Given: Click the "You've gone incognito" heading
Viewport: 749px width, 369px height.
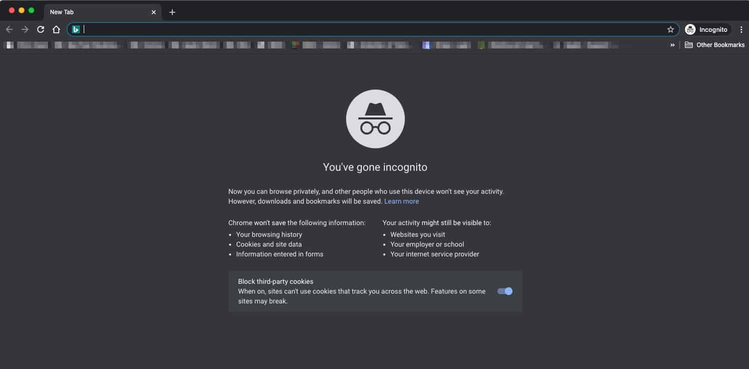Looking at the screenshot, I should pos(375,167).
